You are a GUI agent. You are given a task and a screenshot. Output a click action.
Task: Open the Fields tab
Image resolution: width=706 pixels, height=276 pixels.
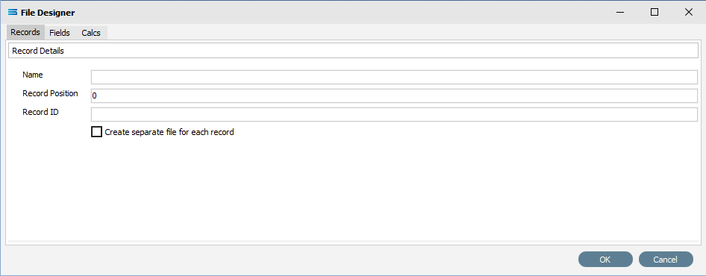pos(60,33)
